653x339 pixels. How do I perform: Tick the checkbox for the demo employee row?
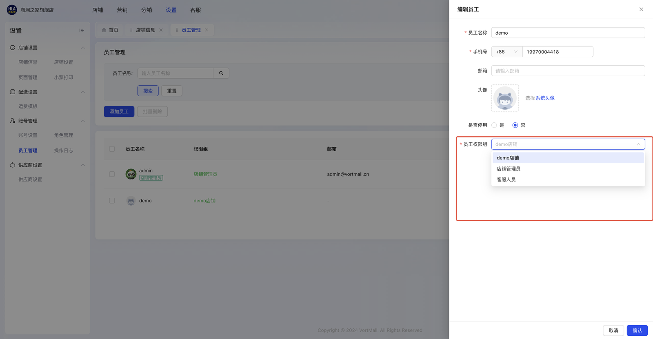point(112,201)
